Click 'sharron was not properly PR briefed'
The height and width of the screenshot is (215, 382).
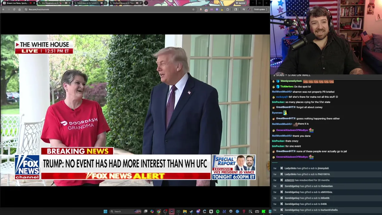click(x=314, y=92)
